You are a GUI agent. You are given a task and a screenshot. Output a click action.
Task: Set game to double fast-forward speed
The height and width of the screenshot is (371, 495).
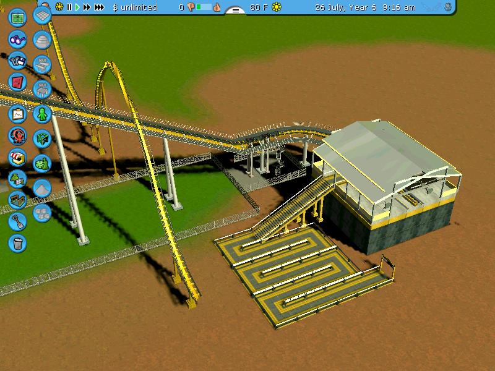(x=87, y=7)
